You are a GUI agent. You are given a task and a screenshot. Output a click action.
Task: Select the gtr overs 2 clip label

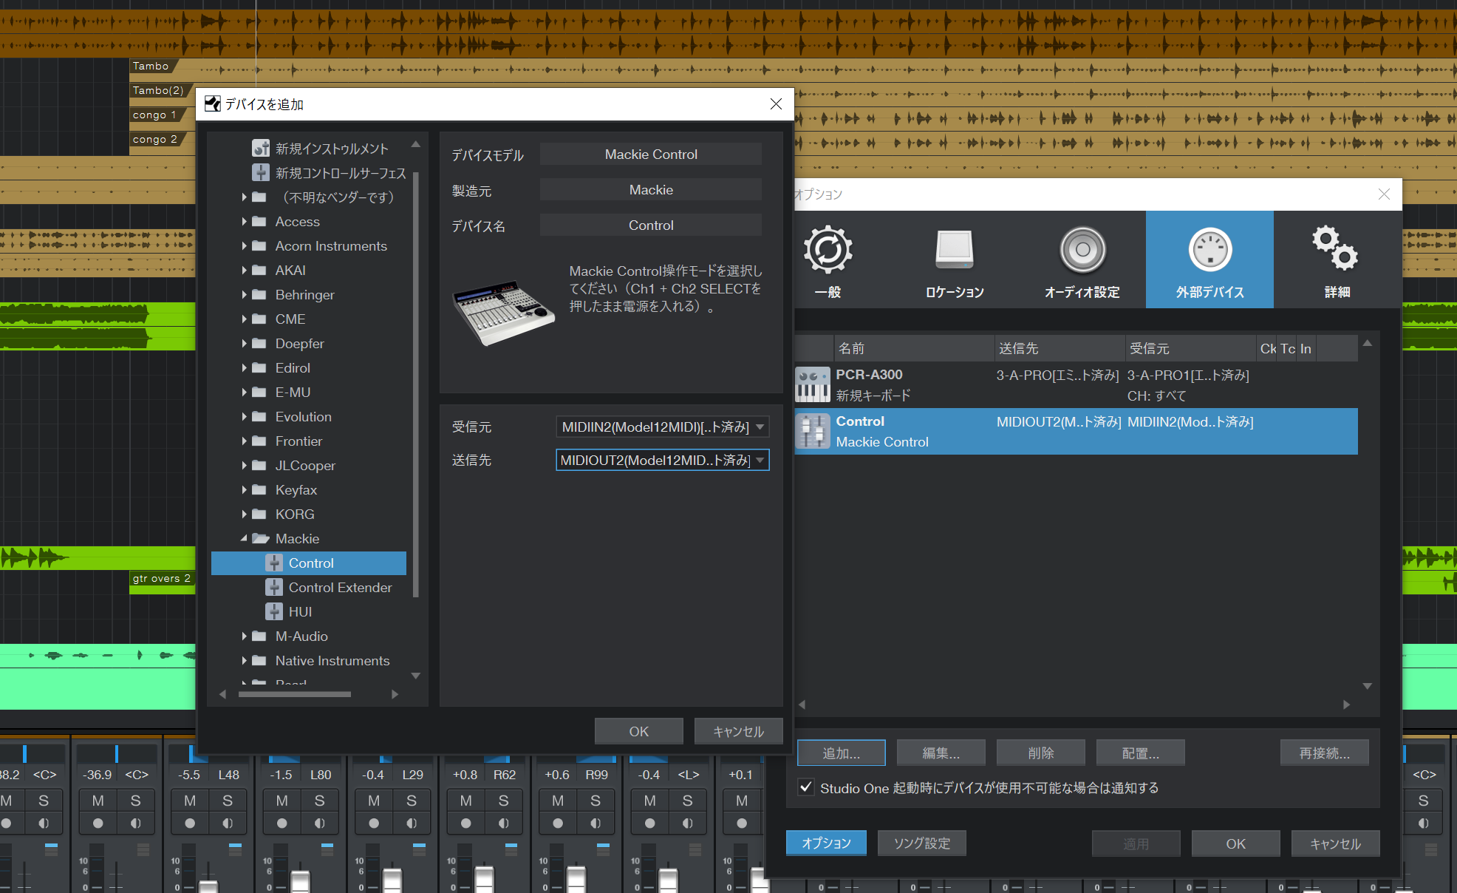point(162,578)
